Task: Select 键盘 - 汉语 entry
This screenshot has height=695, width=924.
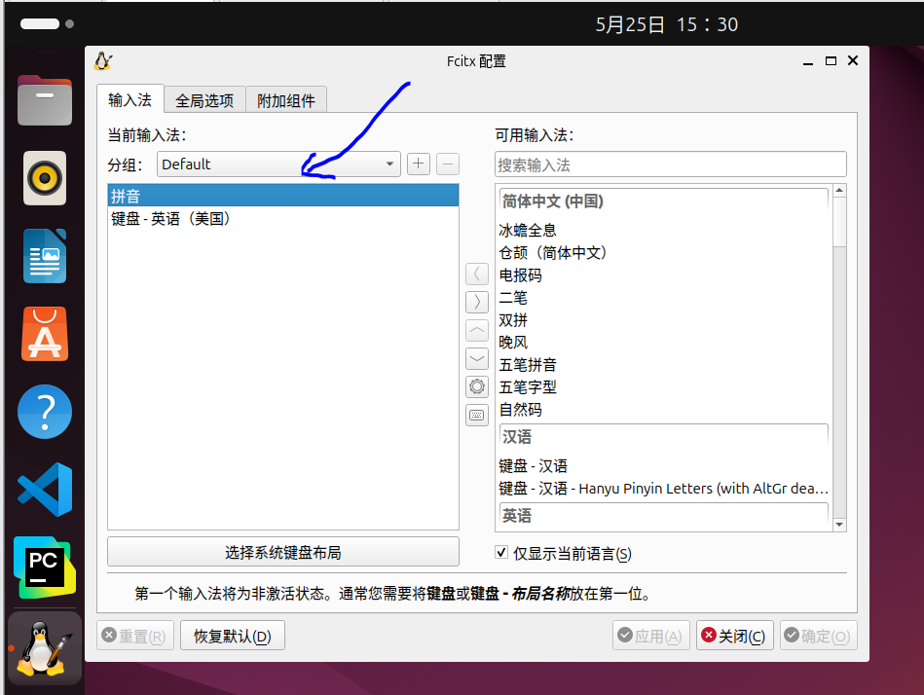Action: tap(663, 466)
